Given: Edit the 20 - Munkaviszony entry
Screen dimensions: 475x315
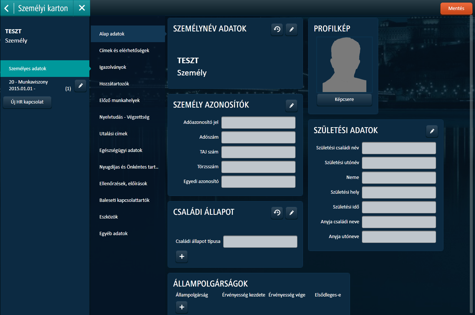Looking at the screenshot, I should click(x=80, y=85).
